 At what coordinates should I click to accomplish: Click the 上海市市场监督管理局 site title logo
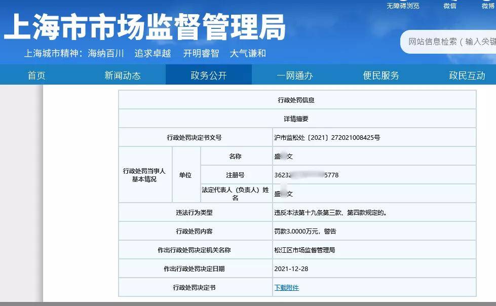145,26
